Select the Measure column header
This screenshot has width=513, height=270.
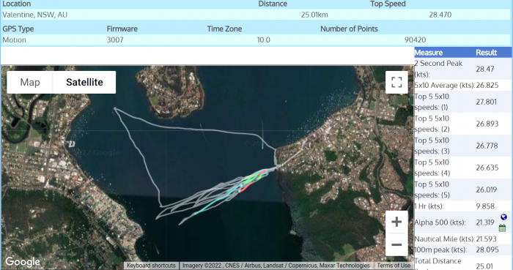pyautogui.click(x=428, y=53)
